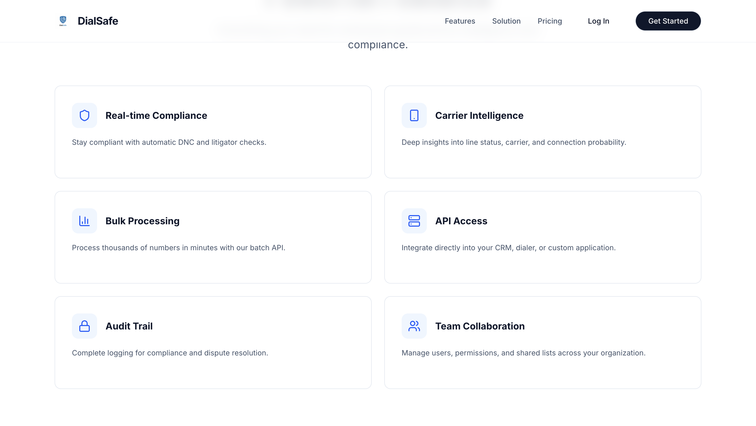Click the DialSafe shield logo icon
756x426 pixels.
coord(63,21)
